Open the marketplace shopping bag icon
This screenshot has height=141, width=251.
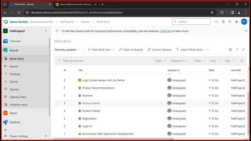[x=223, y=22]
